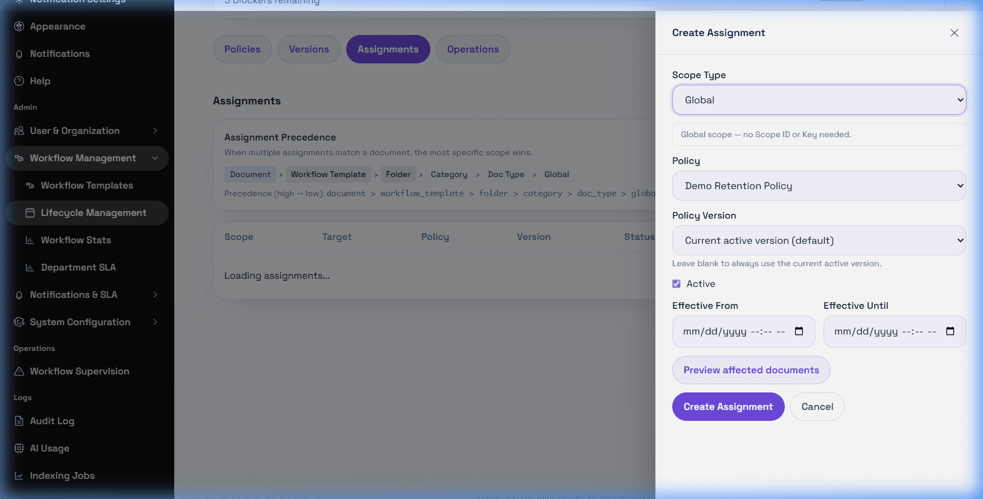
Task: Open the Policy Version dropdown
Action: 819,240
